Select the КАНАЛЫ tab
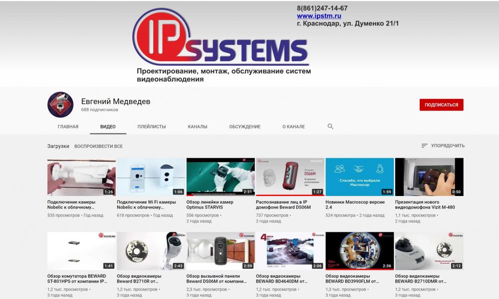 [x=198, y=127]
